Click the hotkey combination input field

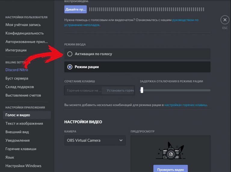pos(83,90)
